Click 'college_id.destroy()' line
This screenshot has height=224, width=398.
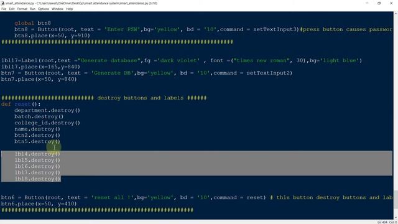pos(47,123)
